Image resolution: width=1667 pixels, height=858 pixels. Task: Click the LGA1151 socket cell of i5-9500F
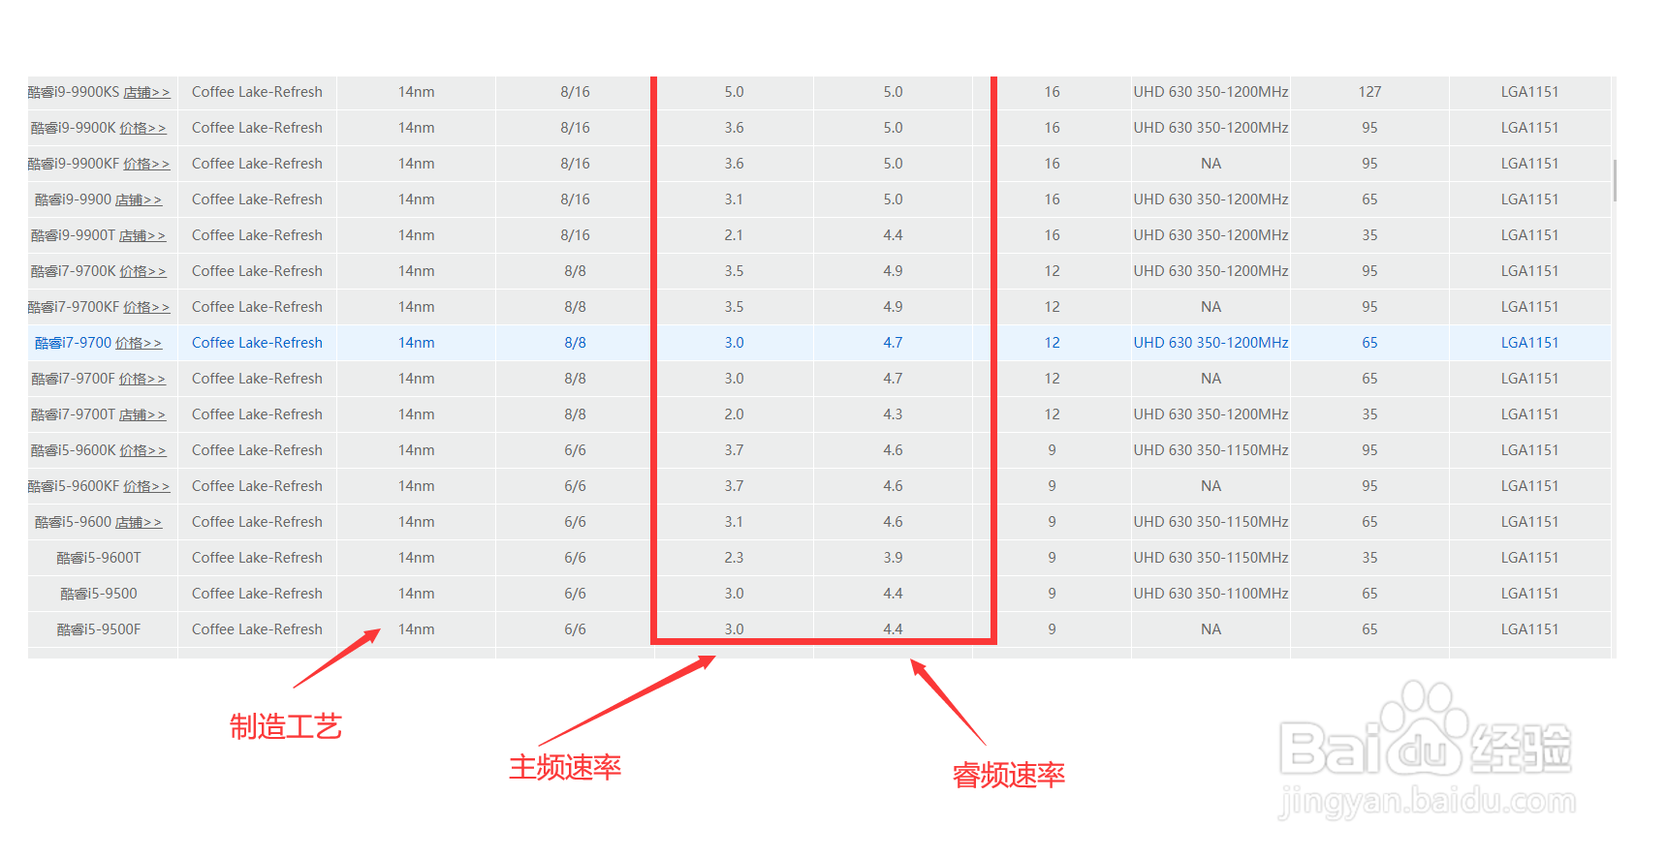(1529, 629)
